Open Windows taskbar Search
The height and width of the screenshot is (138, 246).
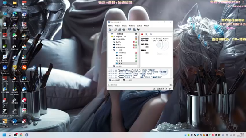click(10, 135)
